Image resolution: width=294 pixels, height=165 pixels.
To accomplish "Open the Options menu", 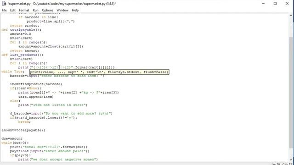I will point(47,10).
